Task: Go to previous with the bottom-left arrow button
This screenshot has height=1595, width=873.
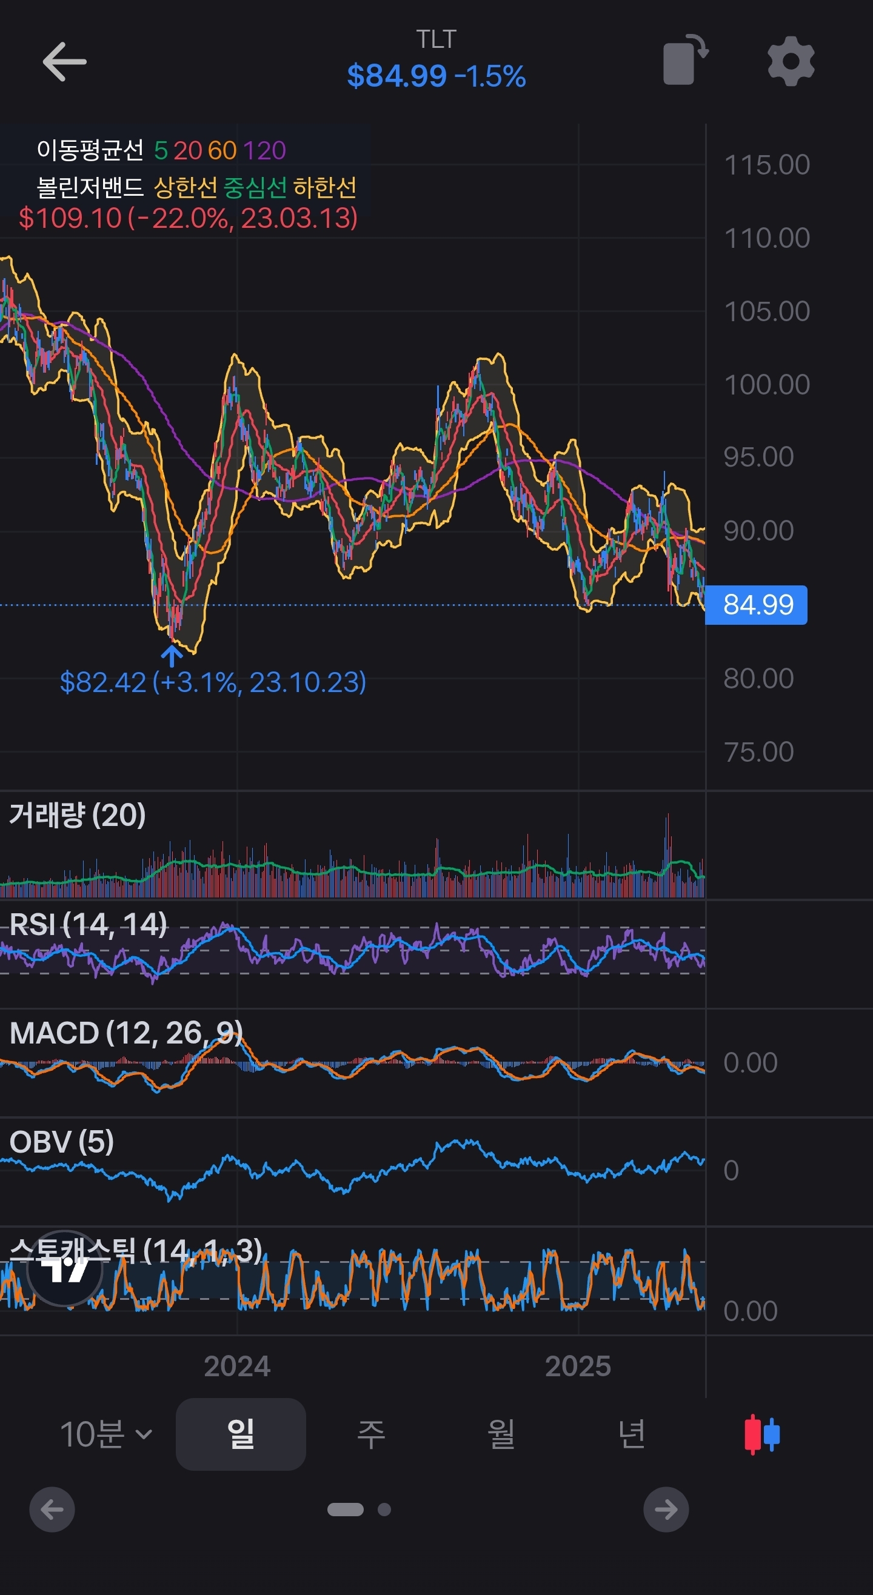Action: (x=52, y=1510)
